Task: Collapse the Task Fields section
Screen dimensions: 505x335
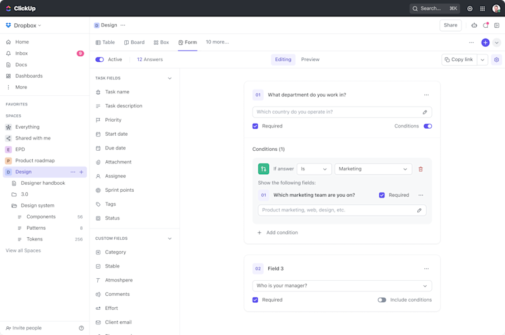Action: (169, 78)
